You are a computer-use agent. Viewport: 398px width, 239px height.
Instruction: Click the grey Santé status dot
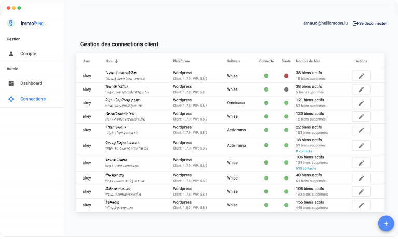pos(286,89)
